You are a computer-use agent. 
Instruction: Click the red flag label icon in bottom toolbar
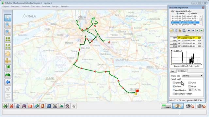(30, 106)
